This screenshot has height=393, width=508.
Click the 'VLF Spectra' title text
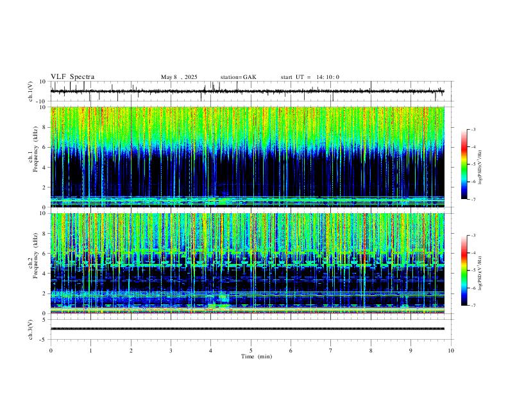tap(72, 77)
